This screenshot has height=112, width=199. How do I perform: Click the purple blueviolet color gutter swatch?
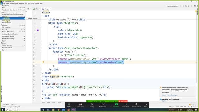(38, 30)
